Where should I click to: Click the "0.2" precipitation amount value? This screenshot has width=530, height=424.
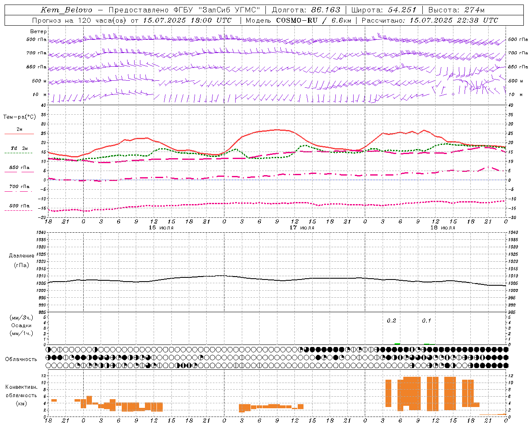point(391,320)
